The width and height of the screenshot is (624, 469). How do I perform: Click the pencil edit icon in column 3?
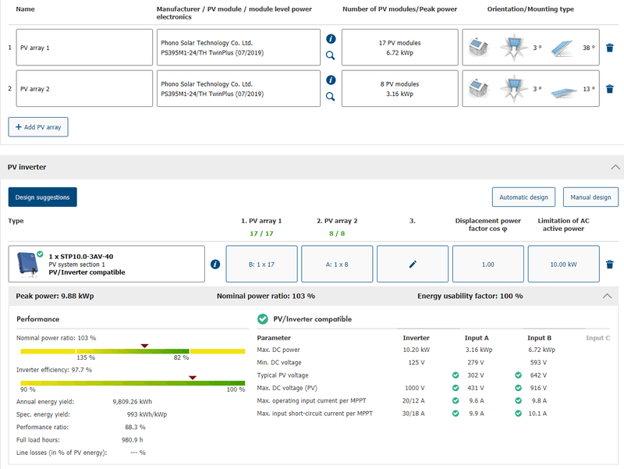click(413, 265)
